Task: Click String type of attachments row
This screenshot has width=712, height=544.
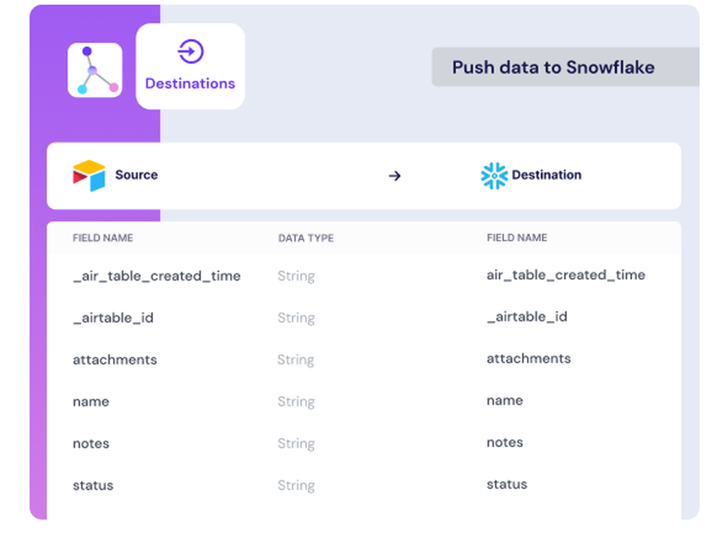Action: coord(296,360)
